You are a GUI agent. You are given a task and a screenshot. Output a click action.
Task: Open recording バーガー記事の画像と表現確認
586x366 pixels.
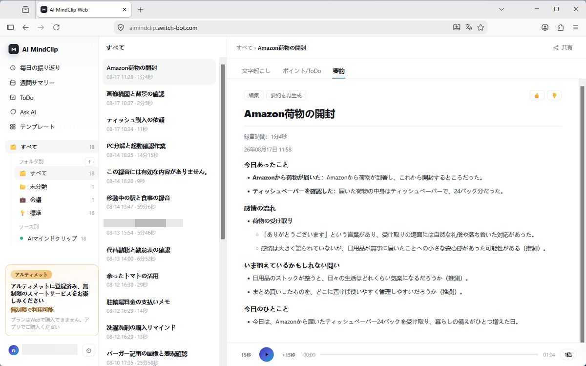pos(159,357)
